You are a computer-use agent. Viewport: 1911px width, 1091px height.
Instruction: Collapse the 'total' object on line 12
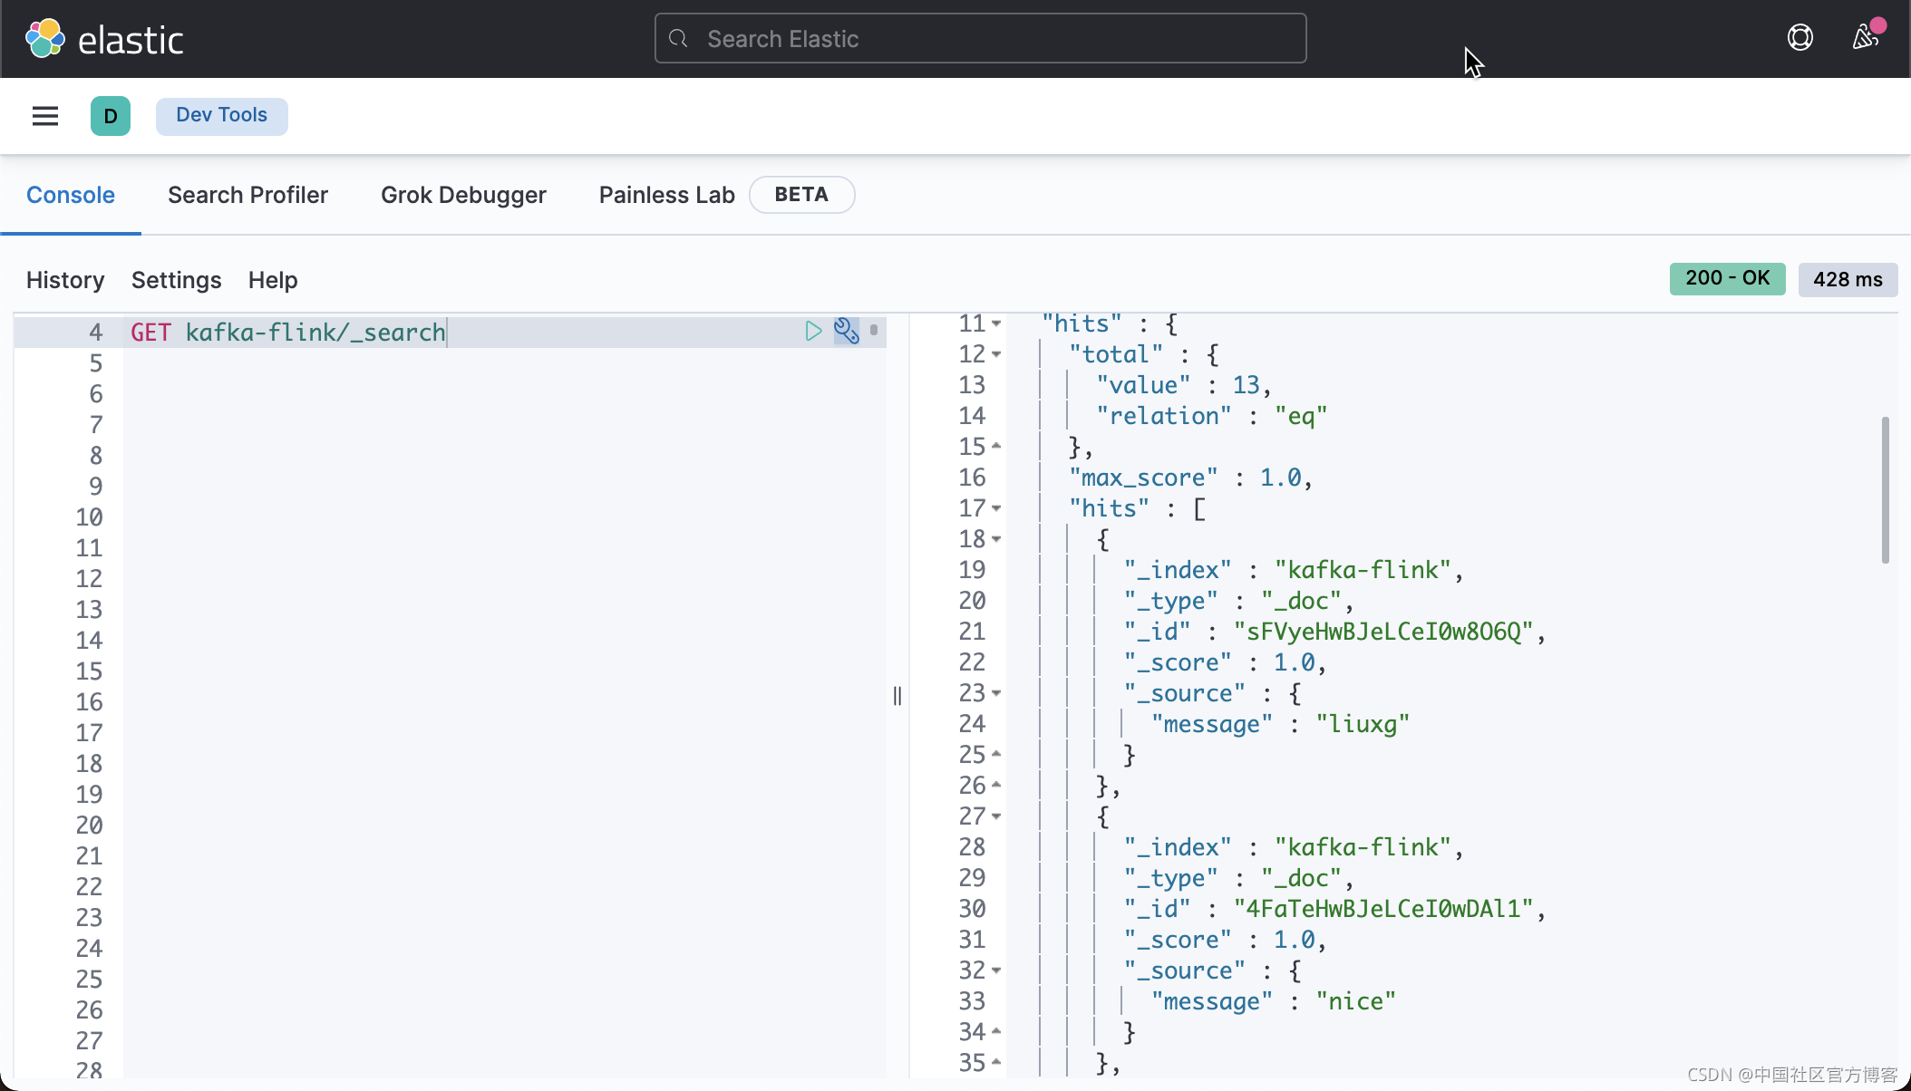(x=994, y=354)
